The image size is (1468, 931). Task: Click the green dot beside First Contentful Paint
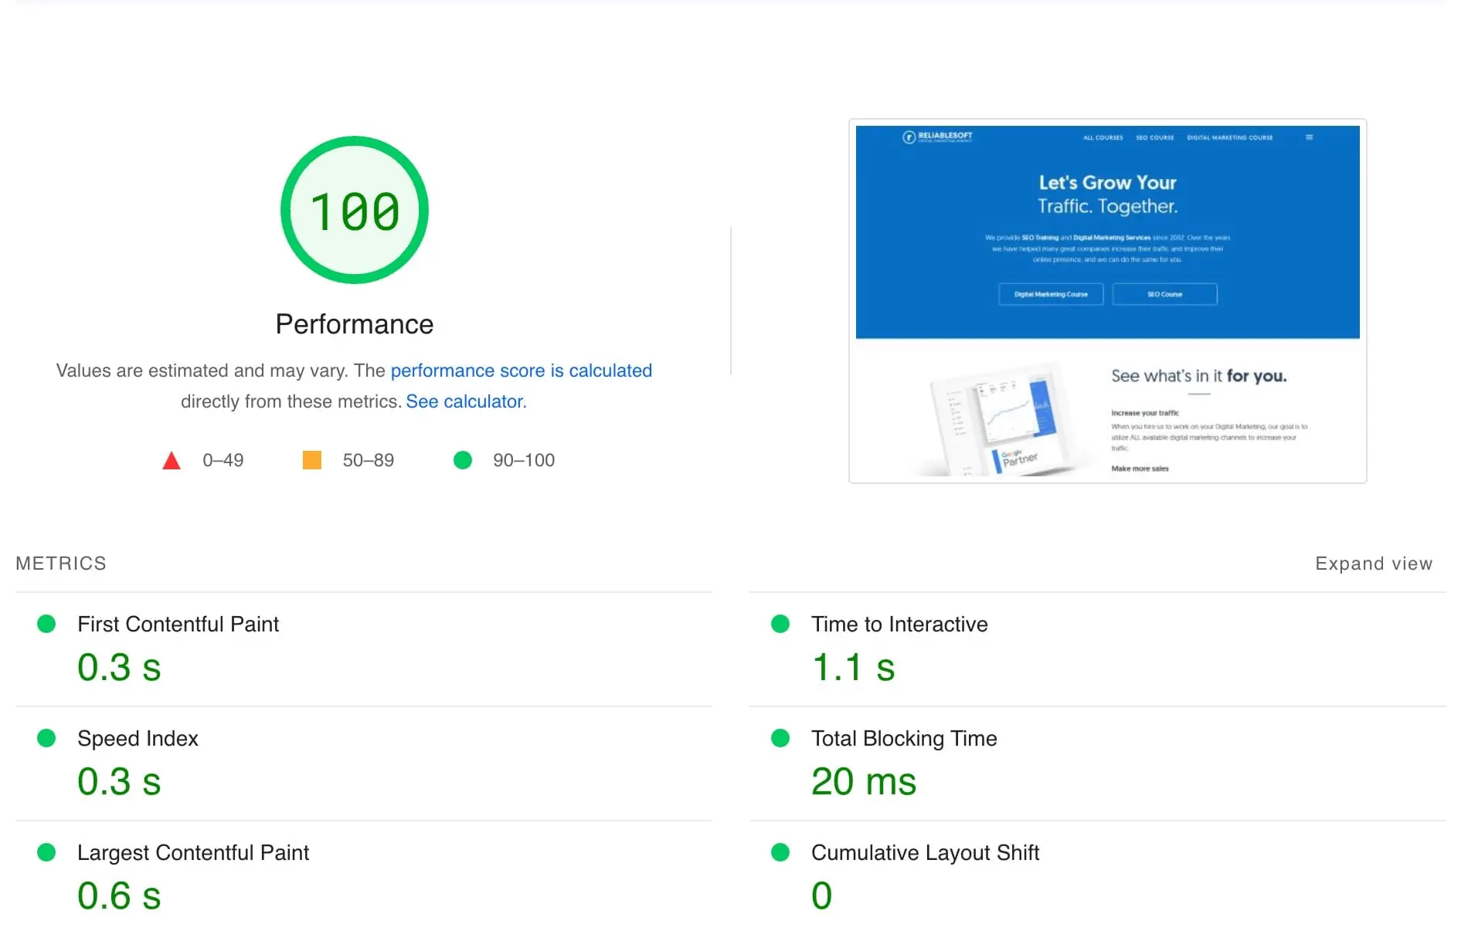point(46,624)
